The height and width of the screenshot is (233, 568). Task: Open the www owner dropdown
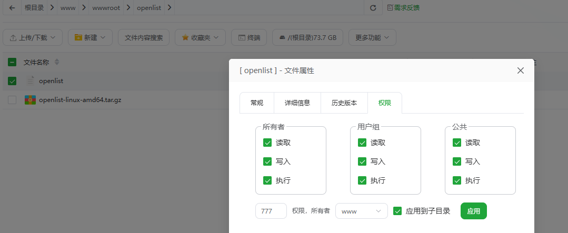coord(362,211)
